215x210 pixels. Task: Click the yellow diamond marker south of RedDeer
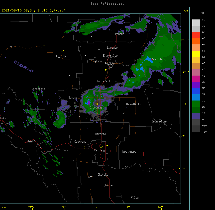pyautogui.click(x=106, y=70)
